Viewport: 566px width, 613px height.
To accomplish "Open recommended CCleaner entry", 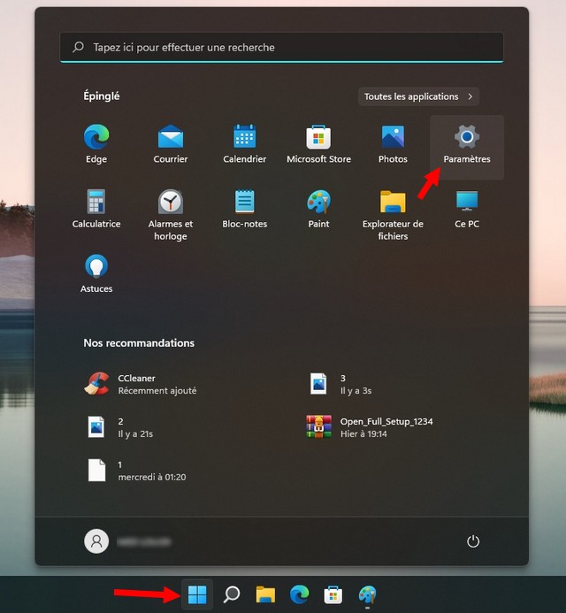I will pyautogui.click(x=141, y=384).
